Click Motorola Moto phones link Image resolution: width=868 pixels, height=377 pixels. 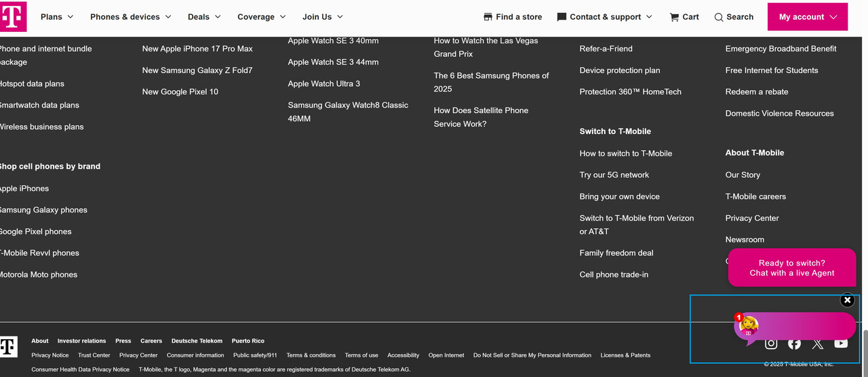tap(39, 275)
